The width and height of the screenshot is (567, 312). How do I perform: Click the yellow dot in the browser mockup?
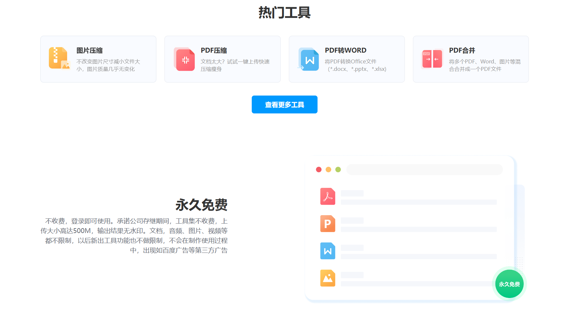point(328,169)
